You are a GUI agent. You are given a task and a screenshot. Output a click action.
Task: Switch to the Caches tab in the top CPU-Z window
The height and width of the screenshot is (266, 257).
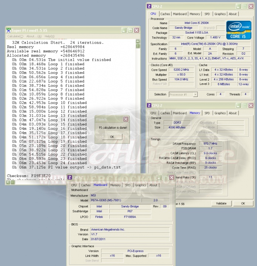click(x=165, y=14)
